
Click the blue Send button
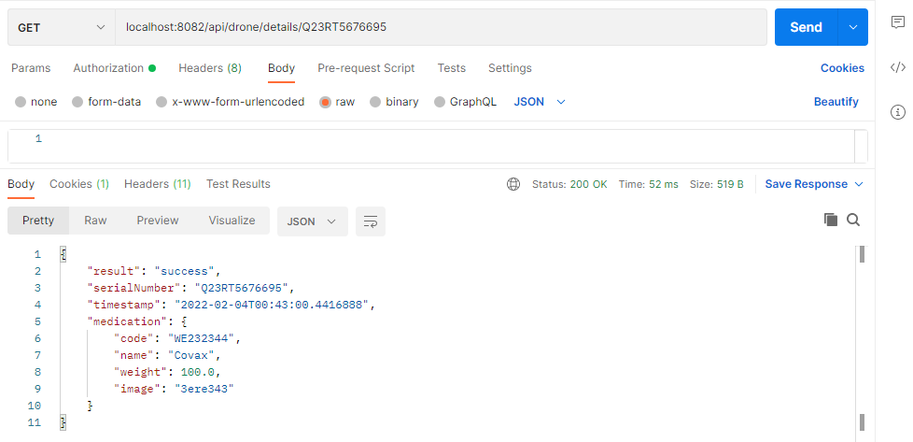click(806, 27)
